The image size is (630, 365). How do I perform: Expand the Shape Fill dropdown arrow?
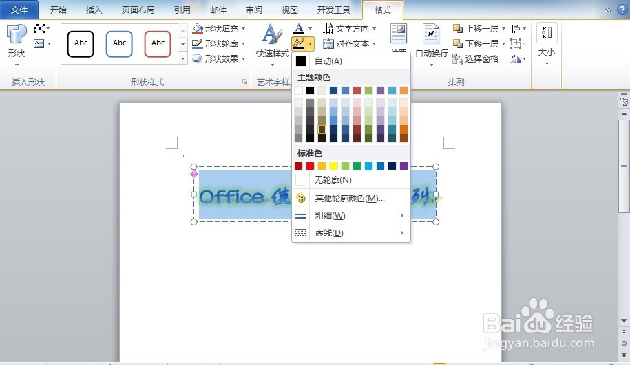point(244,28)
